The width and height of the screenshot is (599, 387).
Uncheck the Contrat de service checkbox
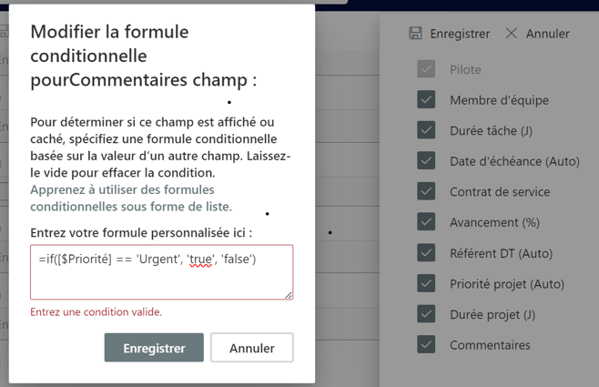tap(426, 191)
